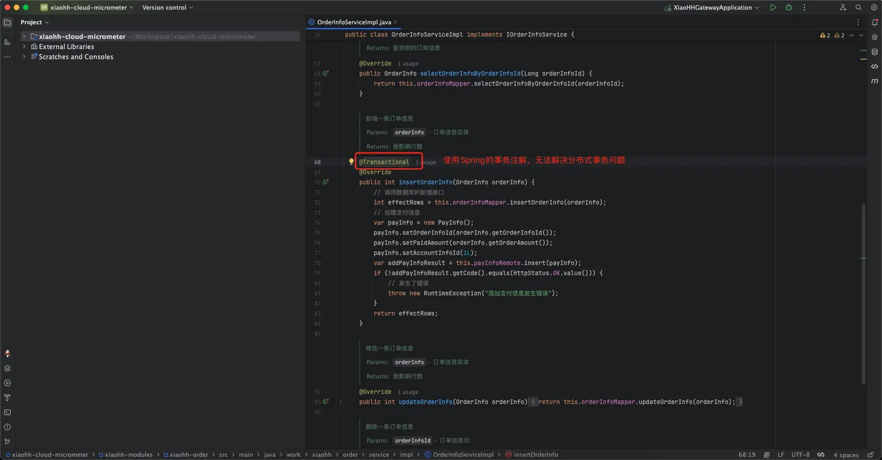Viewport: 882px width, 460px height.
Task: Open the Git tool window
Action: 8,442
